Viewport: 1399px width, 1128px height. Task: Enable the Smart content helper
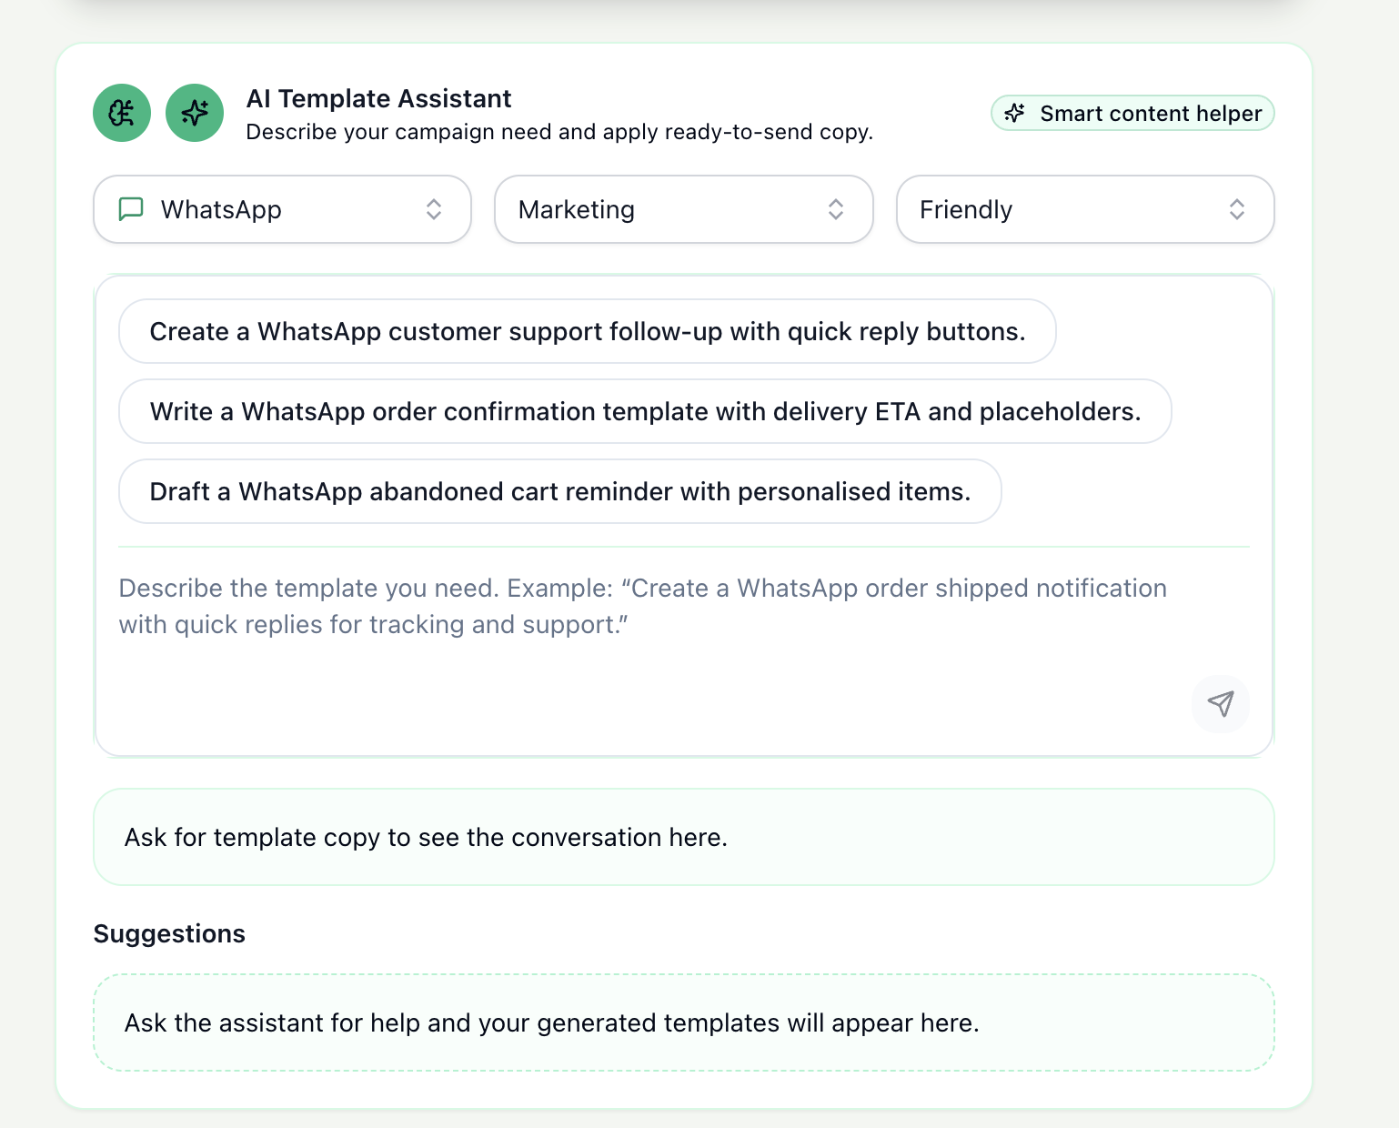click(x=1132, y=113)
